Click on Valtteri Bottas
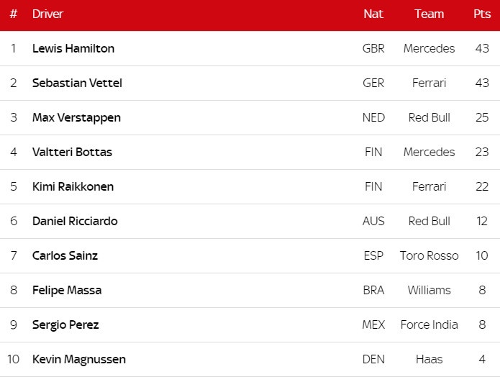The image size is (500, 377). click(72, 153)
